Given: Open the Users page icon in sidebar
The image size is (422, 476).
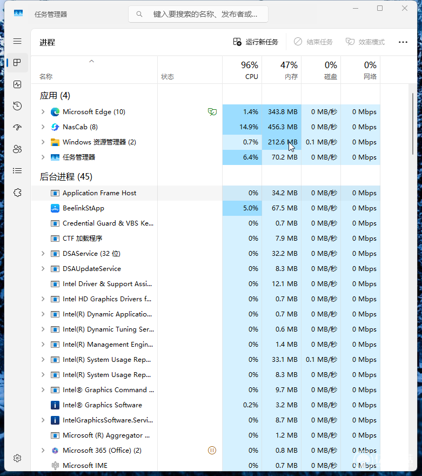Looking at the screenshot, I should point(17,149).
